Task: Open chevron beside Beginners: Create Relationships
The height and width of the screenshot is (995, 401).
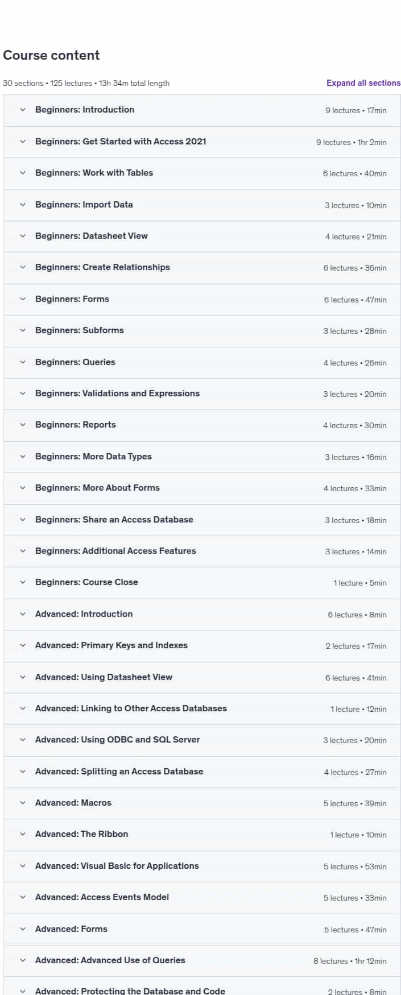Action: (x=23, y=267)
